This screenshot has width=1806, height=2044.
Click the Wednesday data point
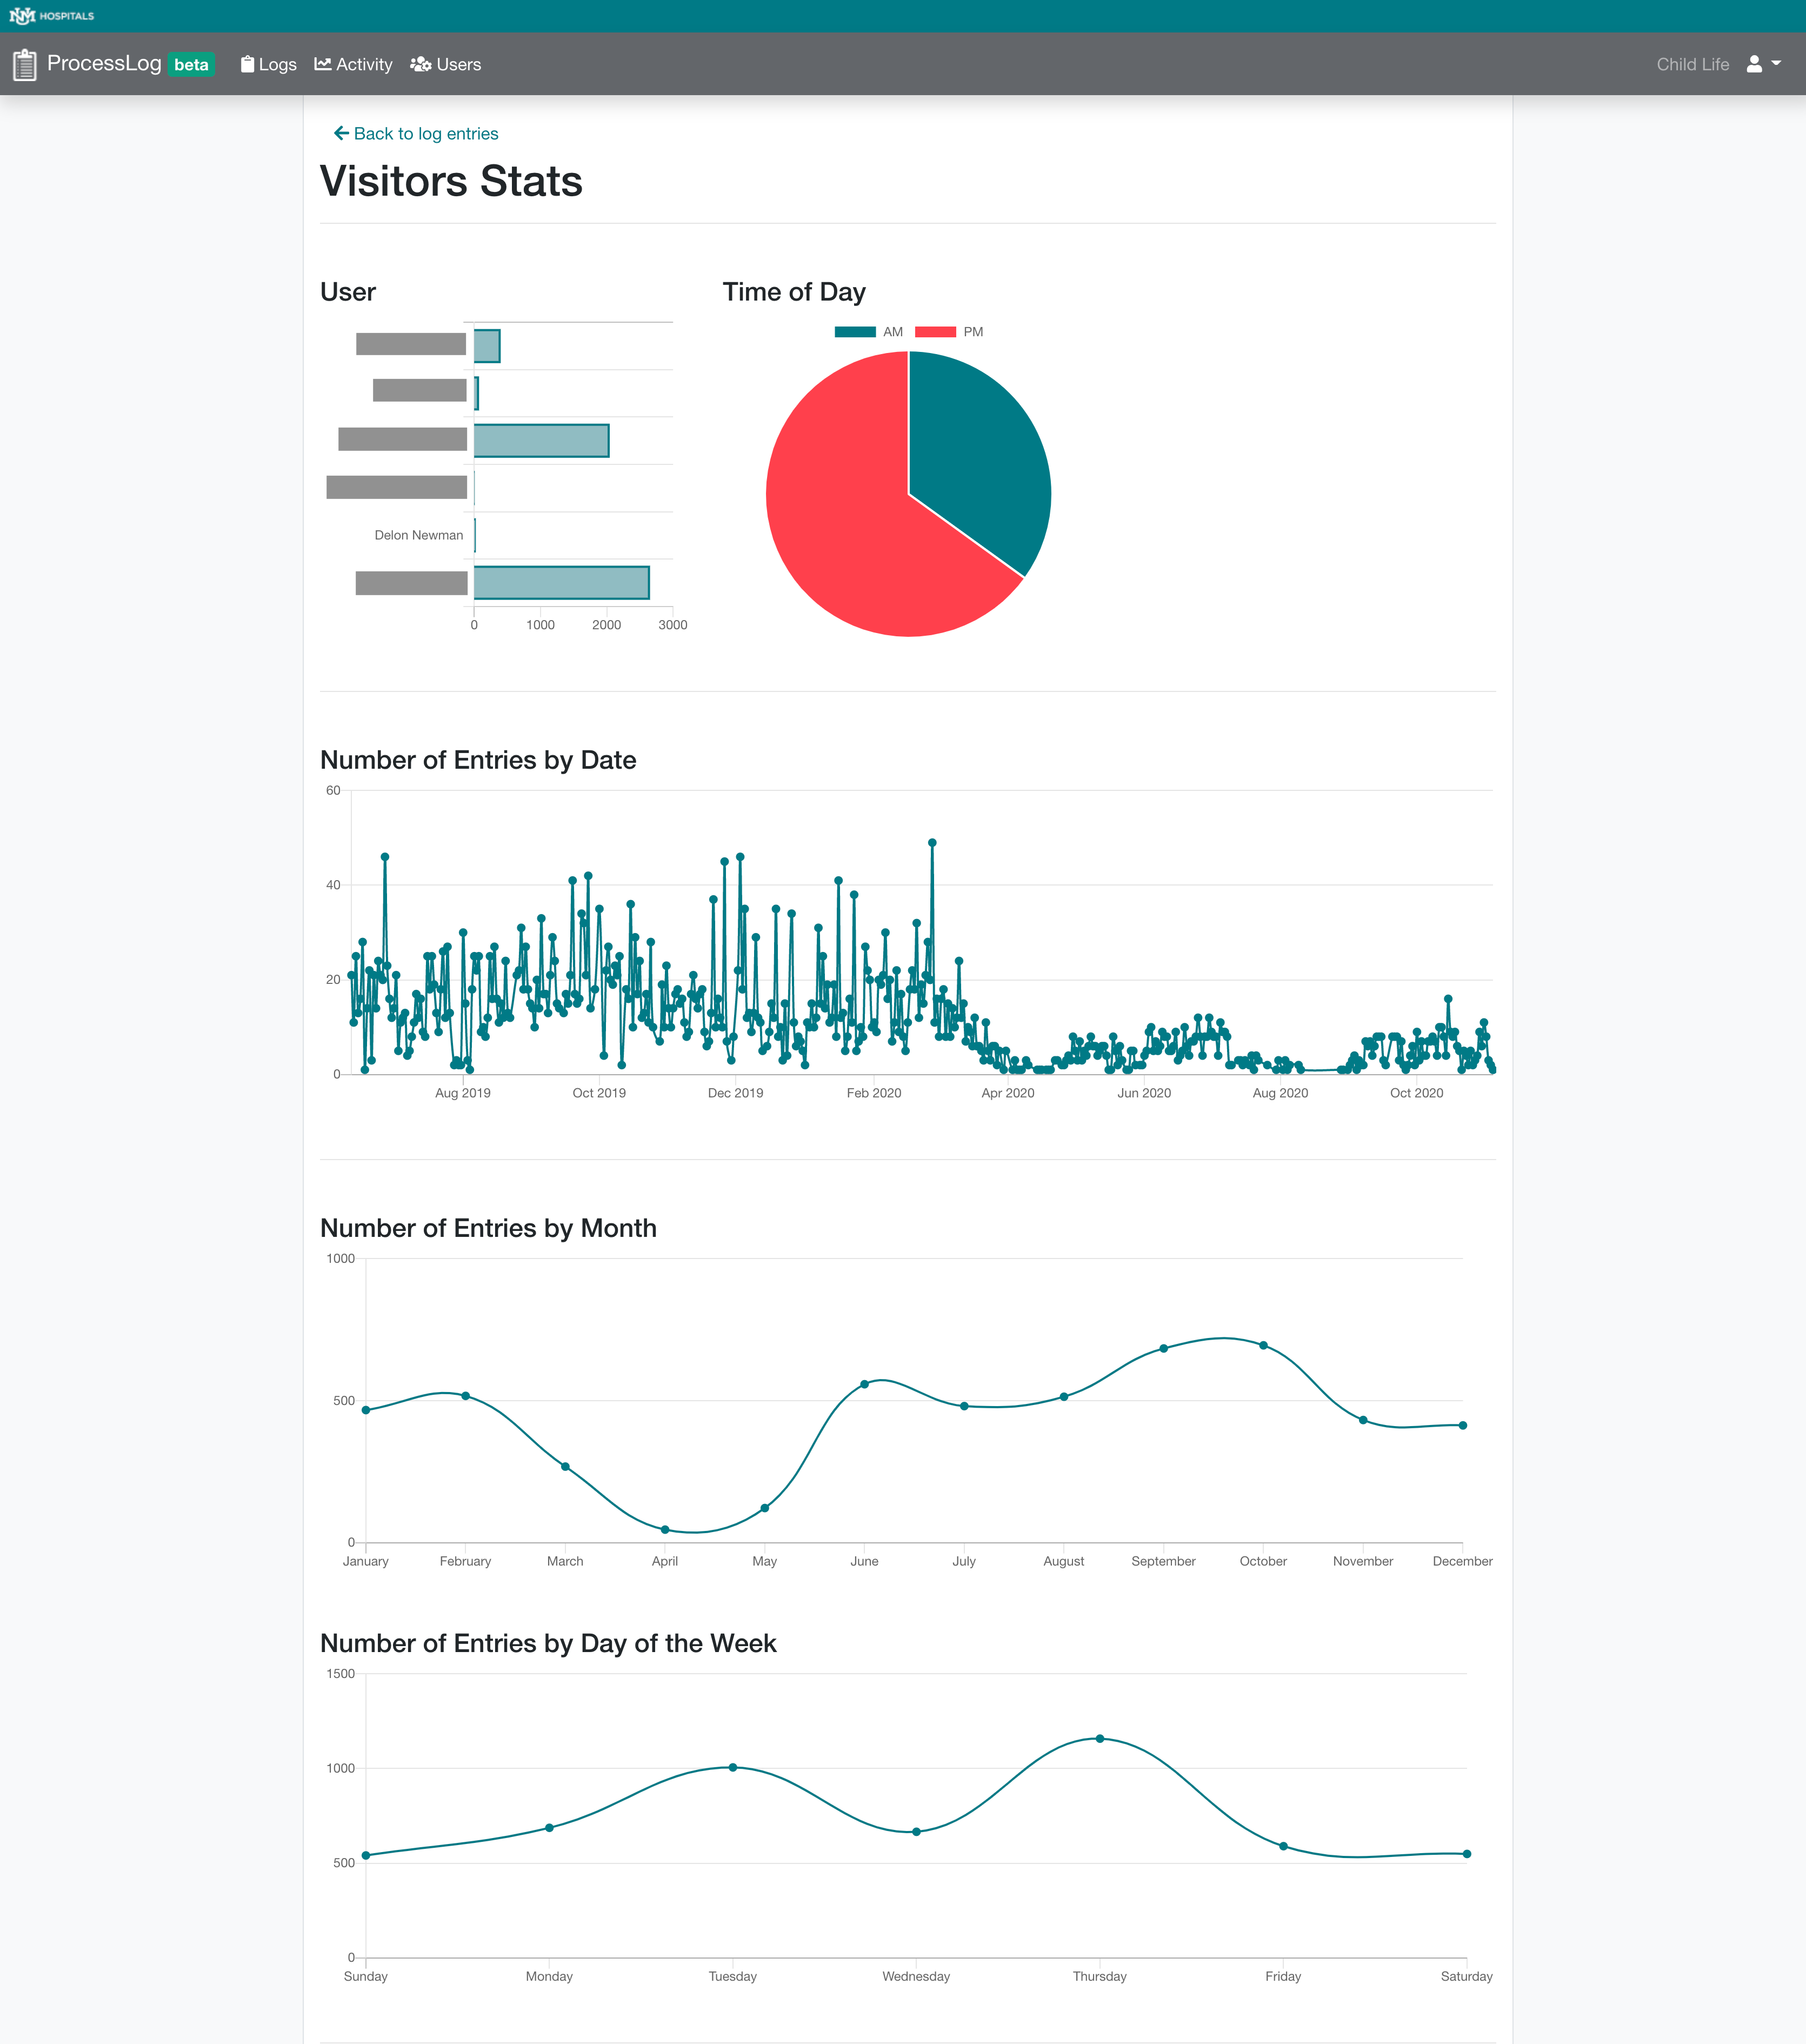917,1832
